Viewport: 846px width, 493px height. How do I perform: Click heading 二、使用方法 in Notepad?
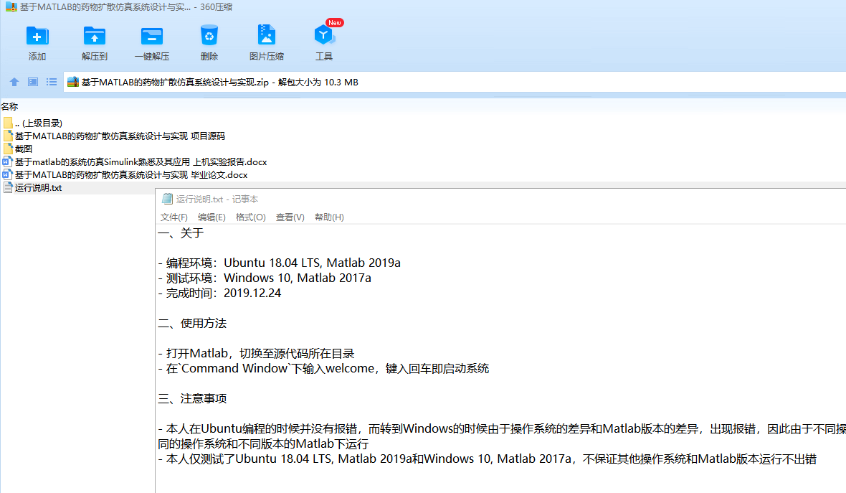[x=192, y=324]
